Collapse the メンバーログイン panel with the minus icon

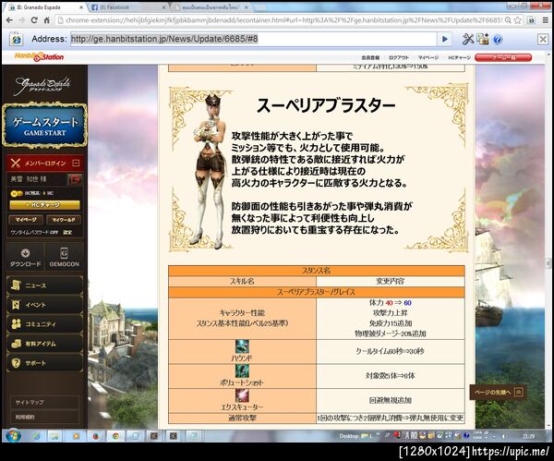pos(76,163)
